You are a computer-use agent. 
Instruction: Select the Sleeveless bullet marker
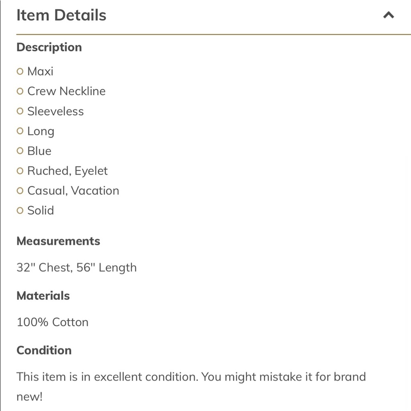(20, 111)
